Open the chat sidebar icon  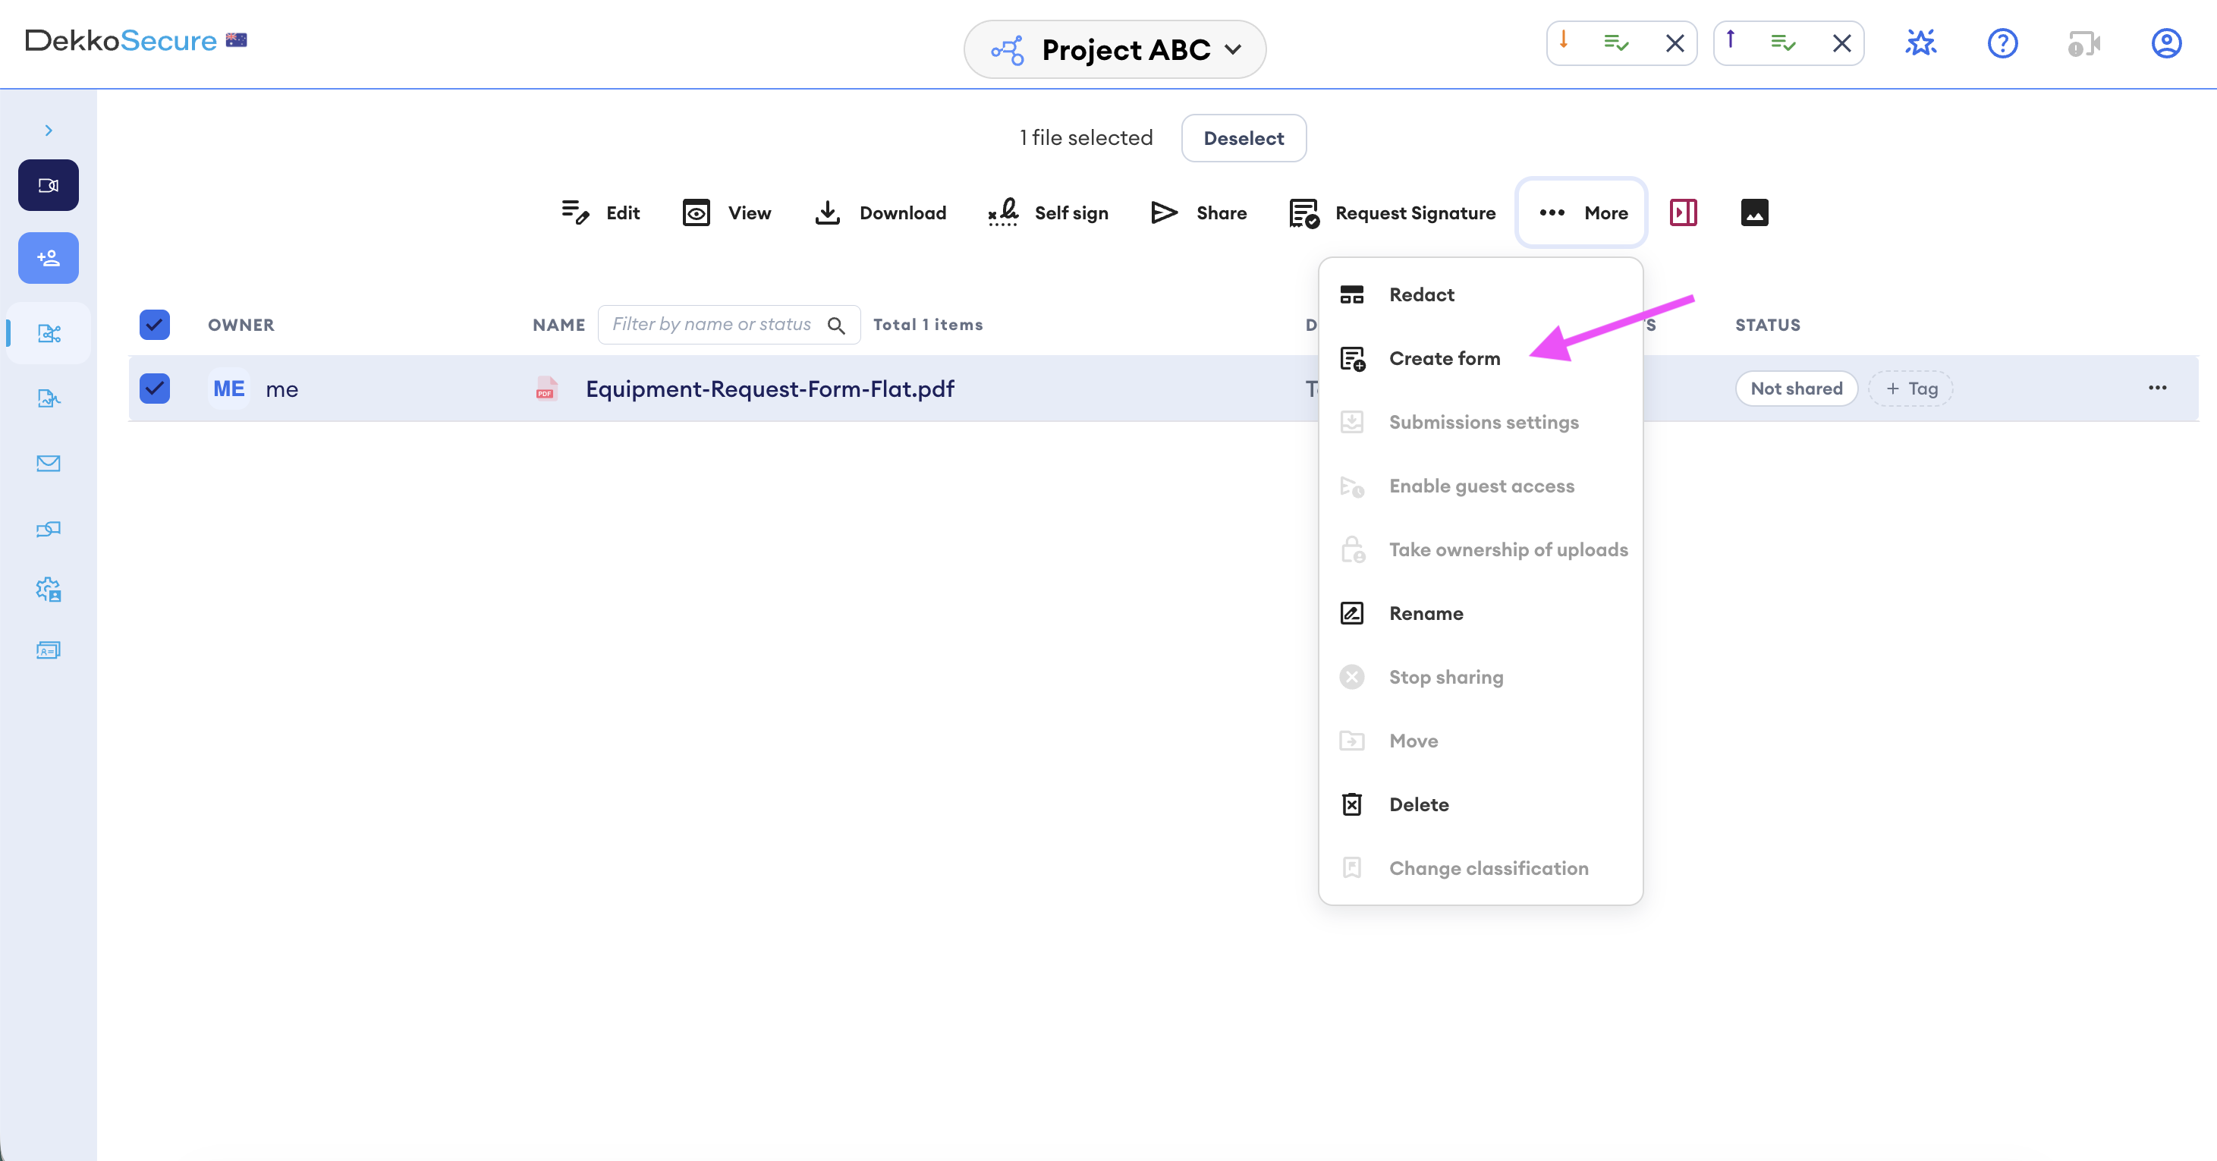(49, 530)
